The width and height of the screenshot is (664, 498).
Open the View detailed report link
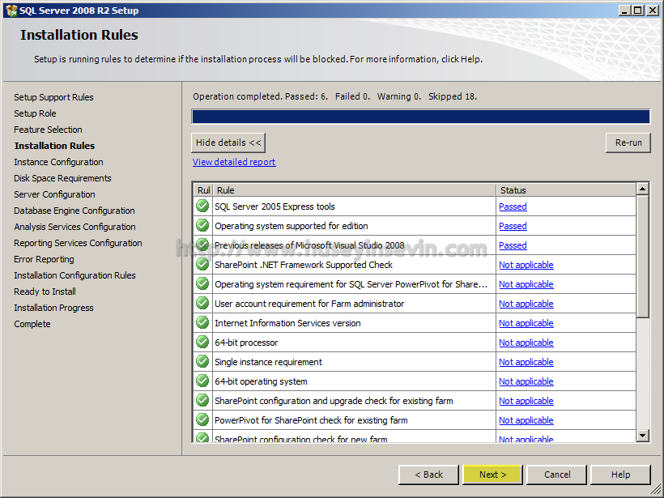pyautogui.click(x=234, y=162)
